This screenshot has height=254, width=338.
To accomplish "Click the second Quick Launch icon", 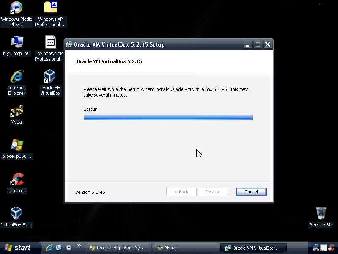I will coord(59,248).
